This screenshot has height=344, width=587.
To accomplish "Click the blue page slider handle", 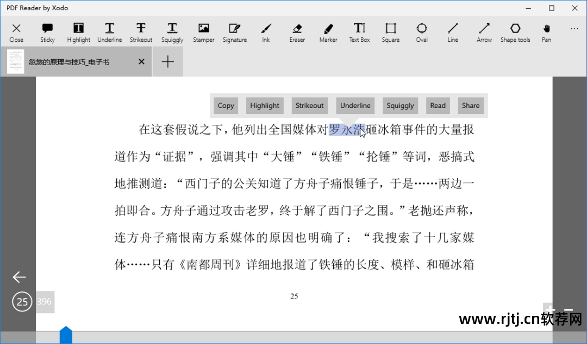I will (x=66, y=335).
